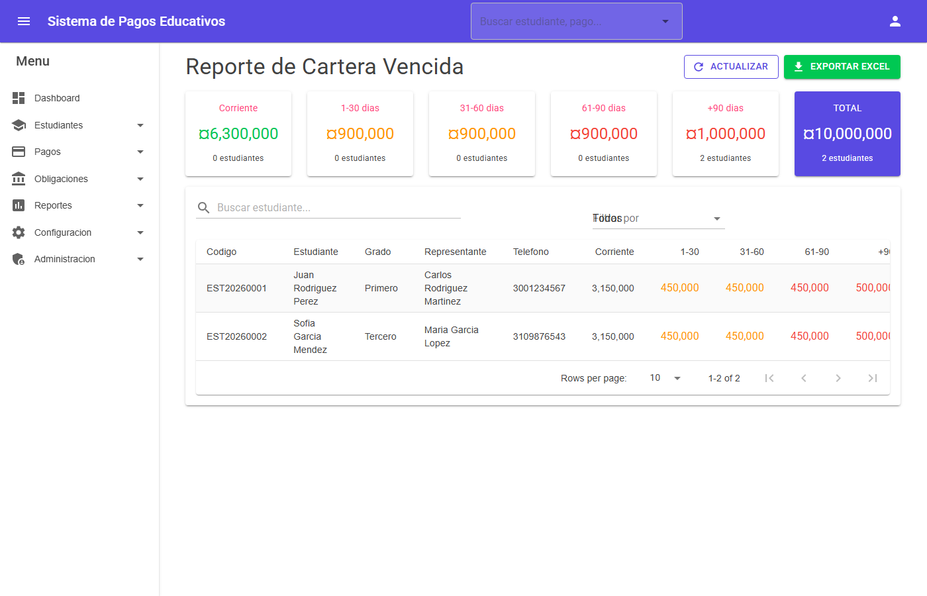Open Dashboard from the sidebar
Screen dimensions: 927x596
tap(79, 98)
